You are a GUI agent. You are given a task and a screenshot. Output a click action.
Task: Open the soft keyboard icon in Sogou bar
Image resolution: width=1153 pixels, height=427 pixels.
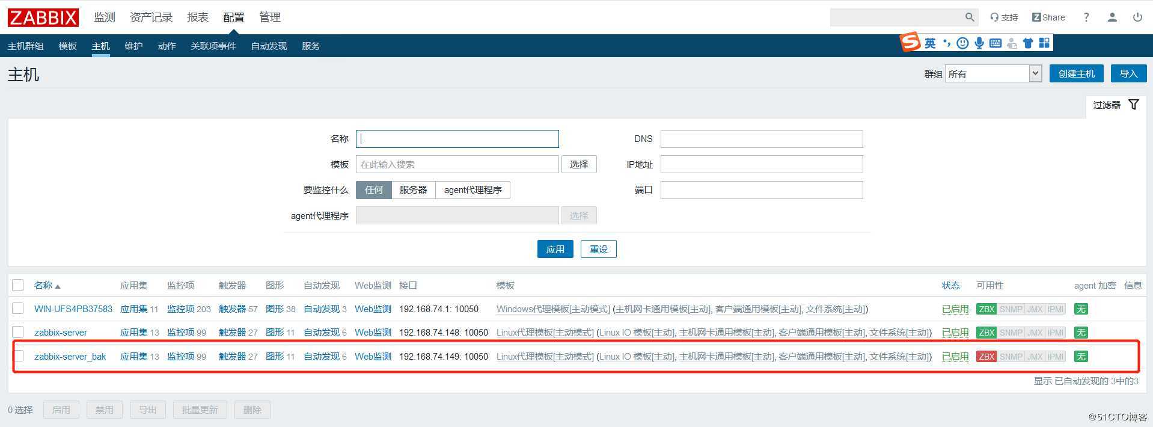[x=995, y=43]
